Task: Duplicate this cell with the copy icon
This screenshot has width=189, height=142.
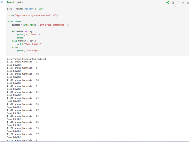Action: [x=173, y=2]
